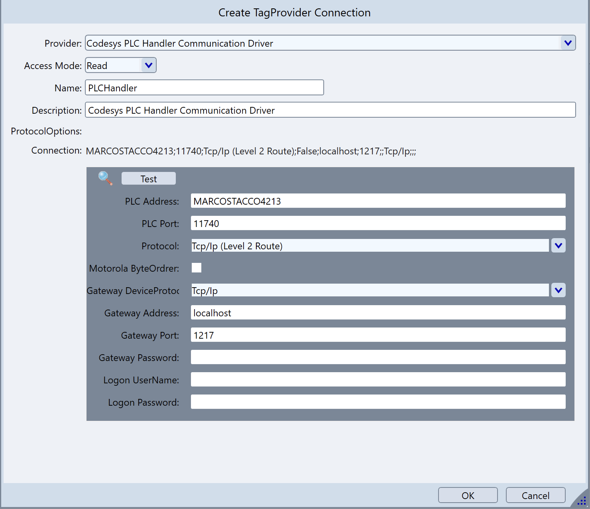Click the Name field containing PLCHandler

click(x=204, y=88)
